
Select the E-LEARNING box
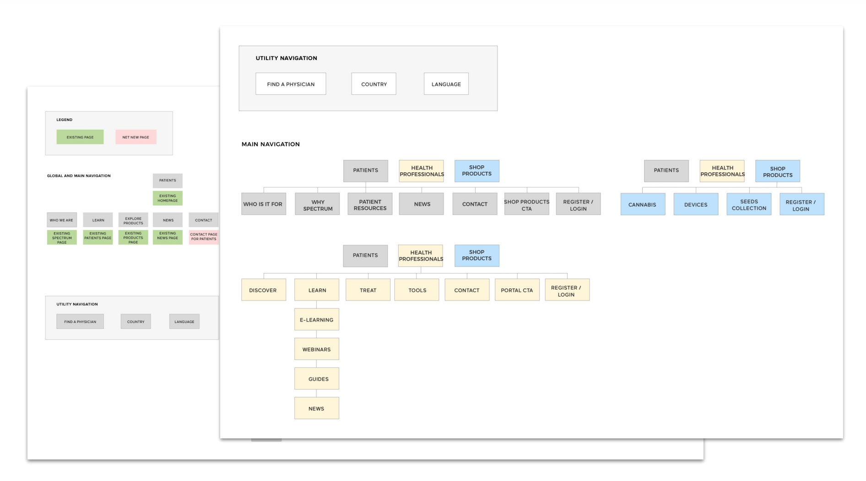(x=317, y=320)
